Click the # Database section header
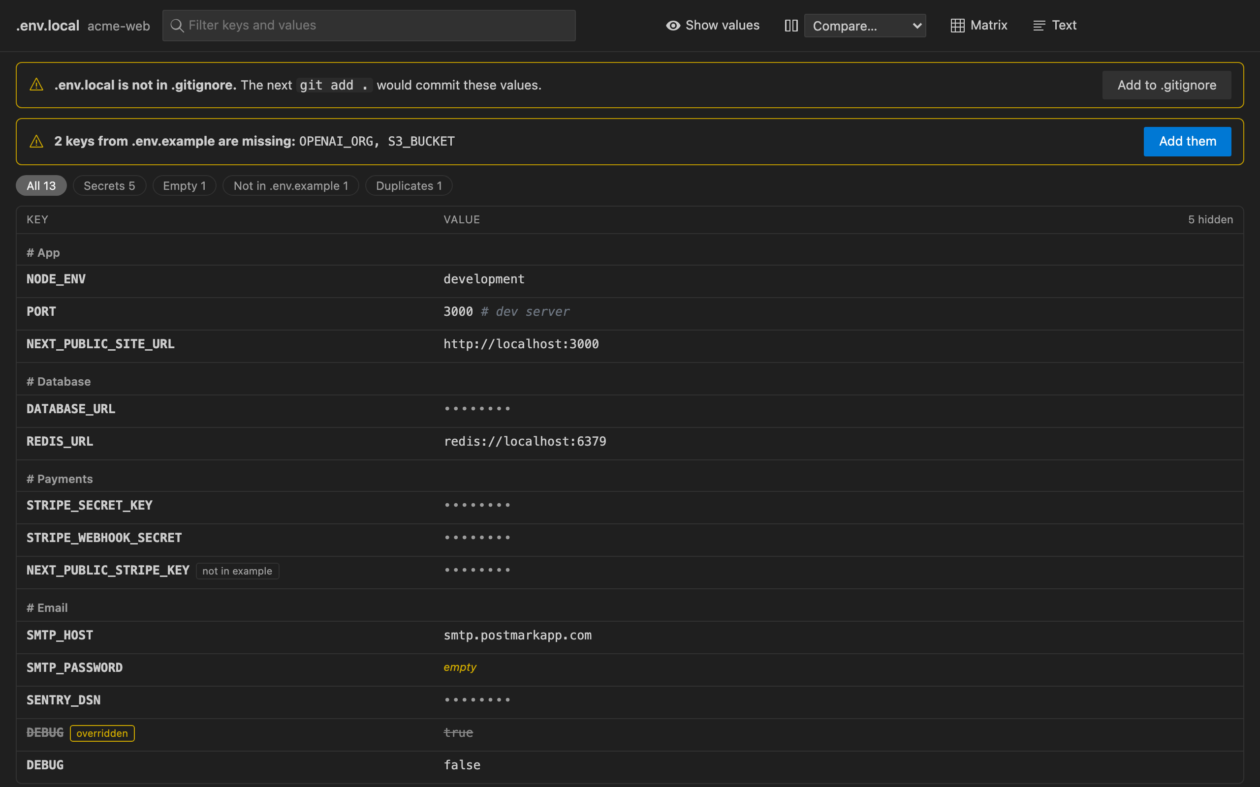Viewport: 1260px width, 787px height. pos(59,382)
